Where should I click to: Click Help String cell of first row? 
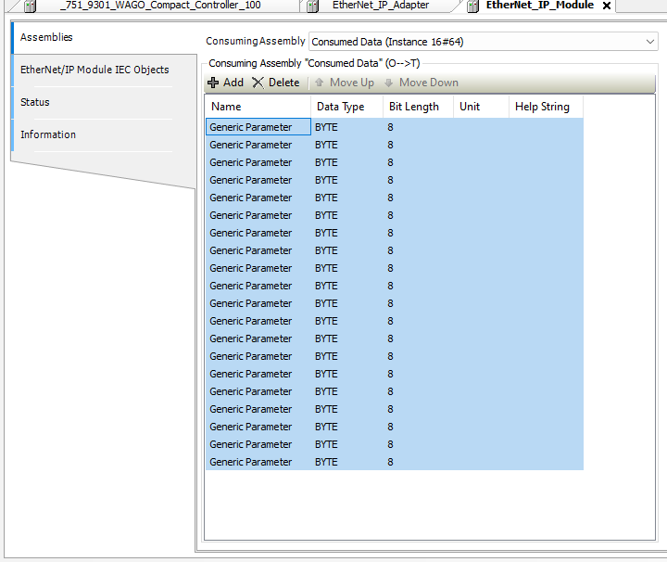point(547,127)
